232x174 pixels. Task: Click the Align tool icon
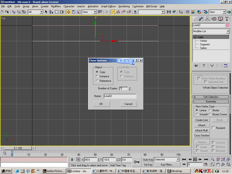(174, 12)
